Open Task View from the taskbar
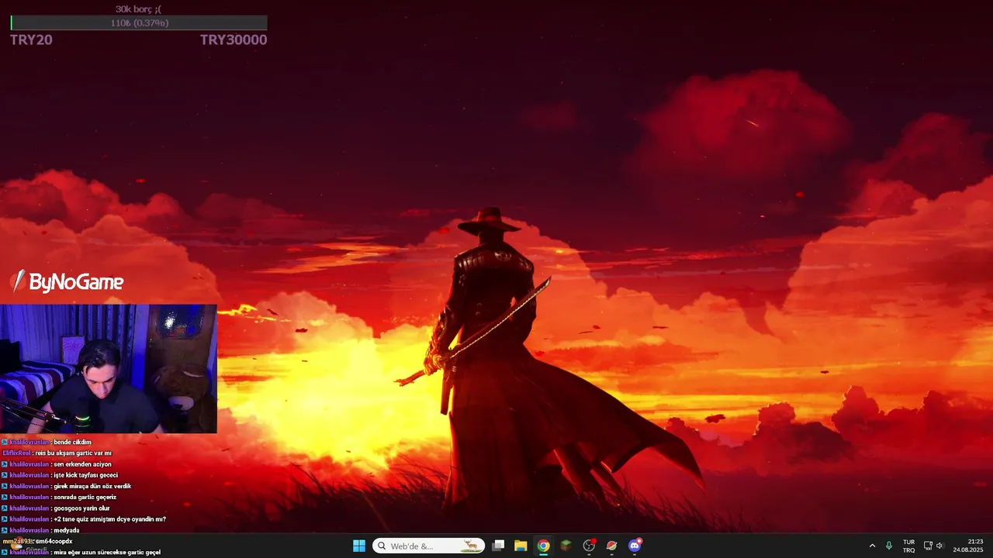Viewport: 993px width, 558px height. 498,546
